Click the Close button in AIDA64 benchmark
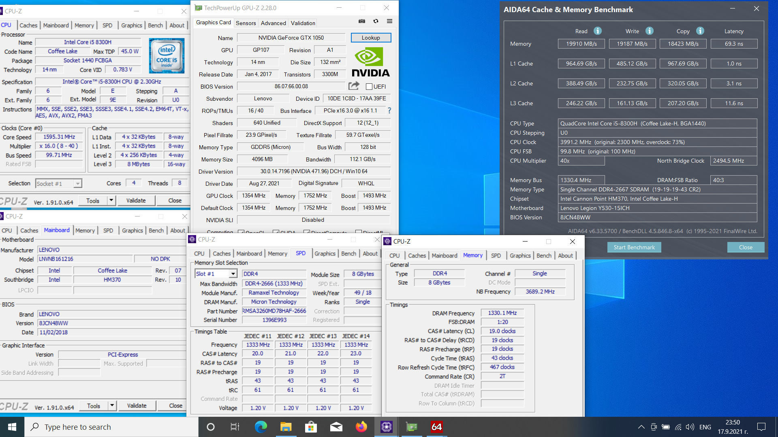Viewport: 778px width, 437px height. coord(746,247)
